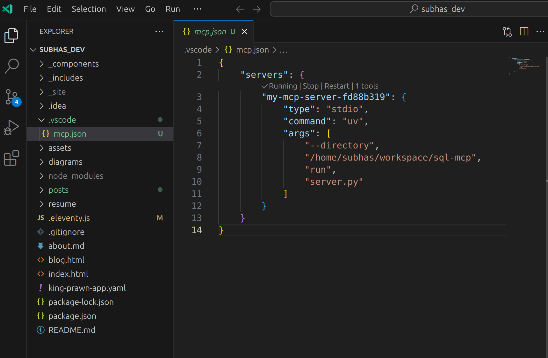Open the Extensions view
Viewport: 548px width, 358px height.
tap(11, 158)
